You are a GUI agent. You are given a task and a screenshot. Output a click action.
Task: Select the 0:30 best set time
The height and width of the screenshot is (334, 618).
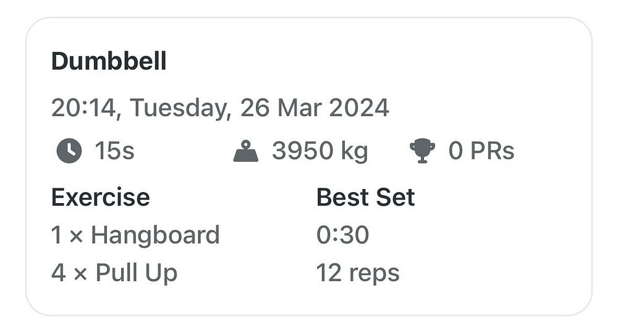point(342,235)
